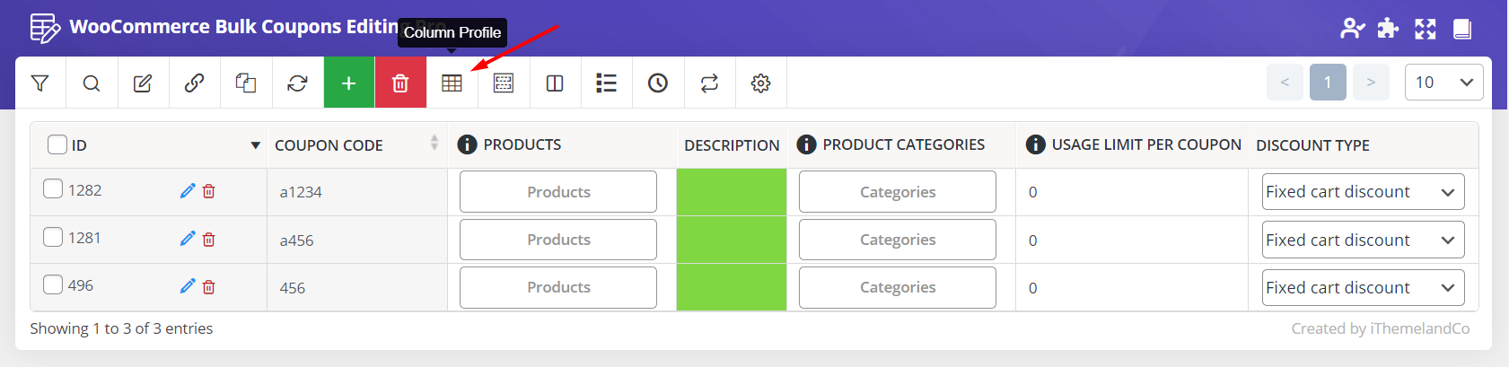This screenshot has width=1509, height=367.
Task: Click the red trash delete toolbar button
Action: coord(400,83)
